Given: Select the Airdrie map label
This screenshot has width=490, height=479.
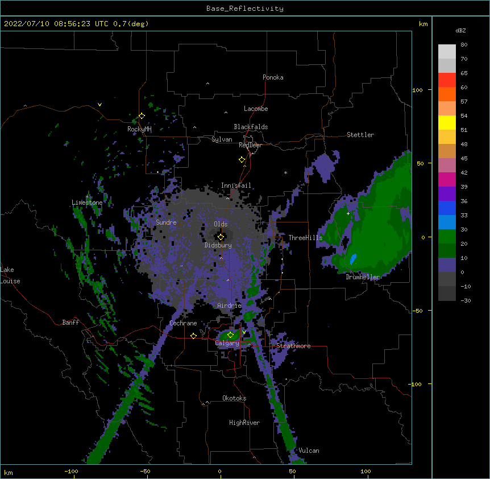Looking at the screenshot, I should click(230, 305).
